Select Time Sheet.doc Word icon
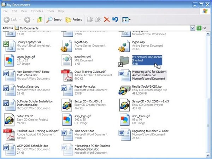Image resolution: width=212 pixels, height=159 pixels. [67, 135]
